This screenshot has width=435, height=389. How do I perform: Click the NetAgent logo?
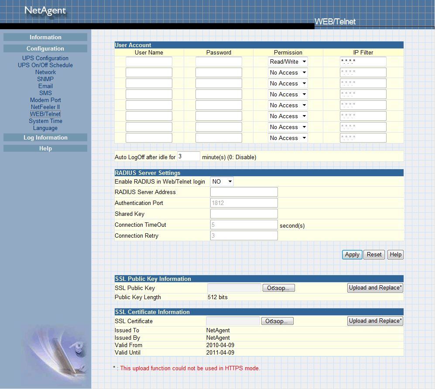click(45, 10)
